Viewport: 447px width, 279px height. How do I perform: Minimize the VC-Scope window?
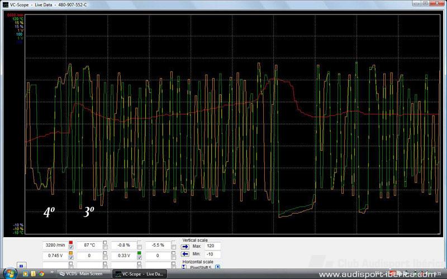[x=417, y=3]
